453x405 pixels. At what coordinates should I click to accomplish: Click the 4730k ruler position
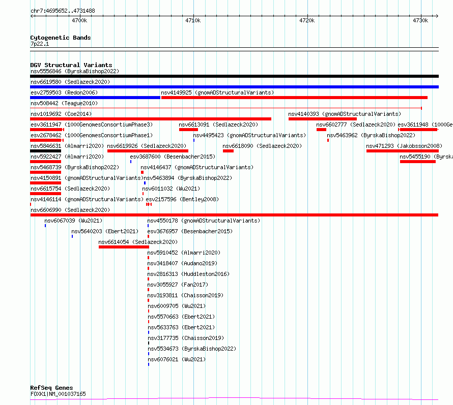(420, 20)
